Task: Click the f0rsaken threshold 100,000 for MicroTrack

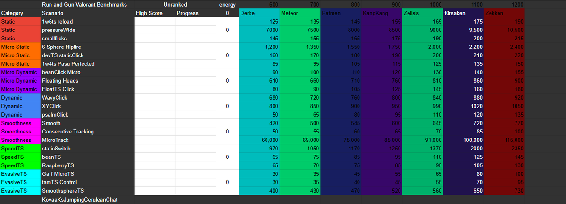Action: [463, 140]
